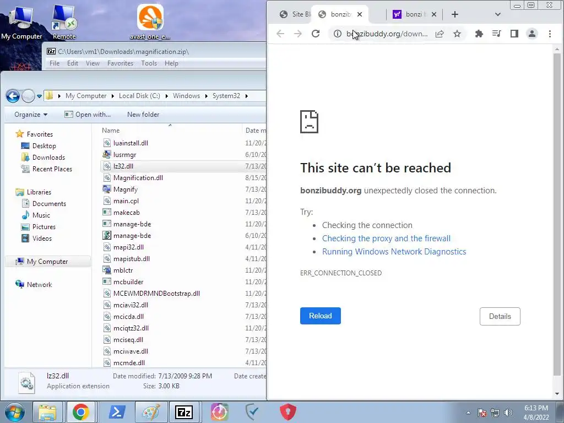This screenshot has height=423, width=564.
Task: Open Chrome taskbar icon
Action: click(80, 412)
